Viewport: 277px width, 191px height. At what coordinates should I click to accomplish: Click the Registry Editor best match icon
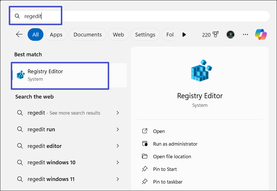pyautogui.click(x=21, y=75)
